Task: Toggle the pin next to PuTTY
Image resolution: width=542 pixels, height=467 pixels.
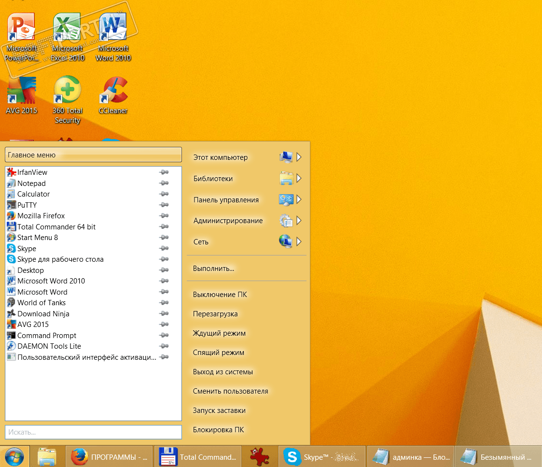Action: (x=164, y=205)
